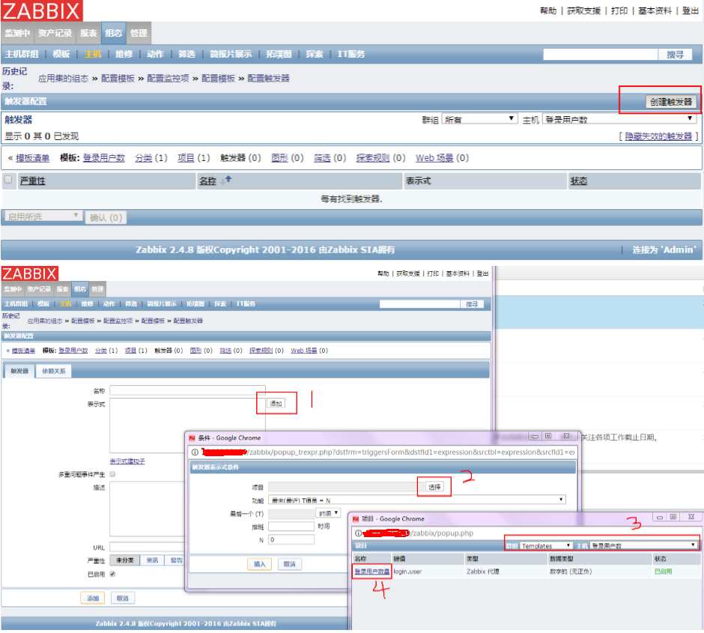
Task: Open 模板 submenu on trigger list page
Action: pyautogui.click(x=61, y=55)
